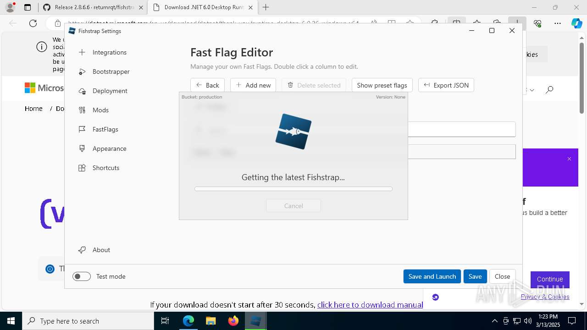Open Microsoft Edge from the taskbar
The image size is (587, 330).
pyautogui.click(x=188, y=321)
